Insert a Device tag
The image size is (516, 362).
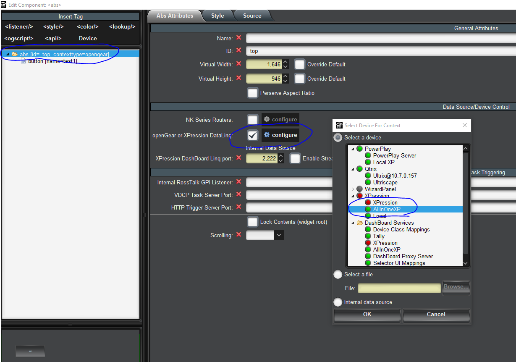click(88, 38)
